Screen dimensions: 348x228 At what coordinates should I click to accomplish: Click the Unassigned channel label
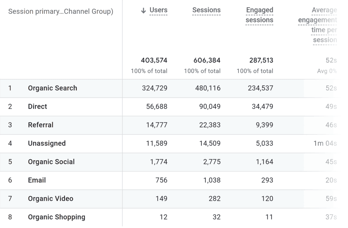47,143
